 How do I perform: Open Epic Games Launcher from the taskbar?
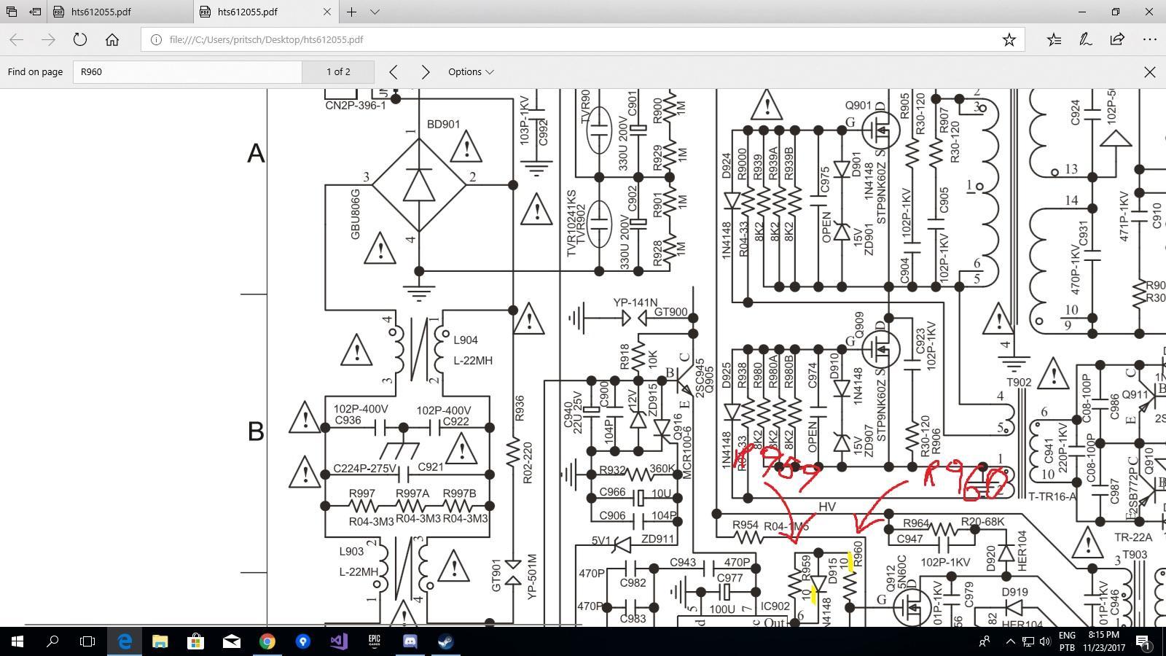[x=374, y=641]
